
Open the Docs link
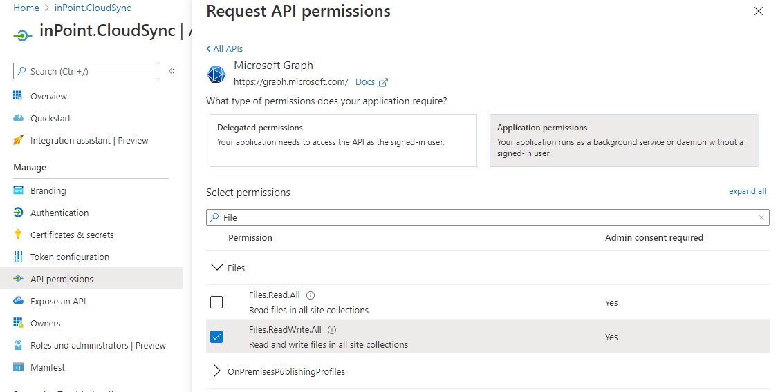[365, 82]
